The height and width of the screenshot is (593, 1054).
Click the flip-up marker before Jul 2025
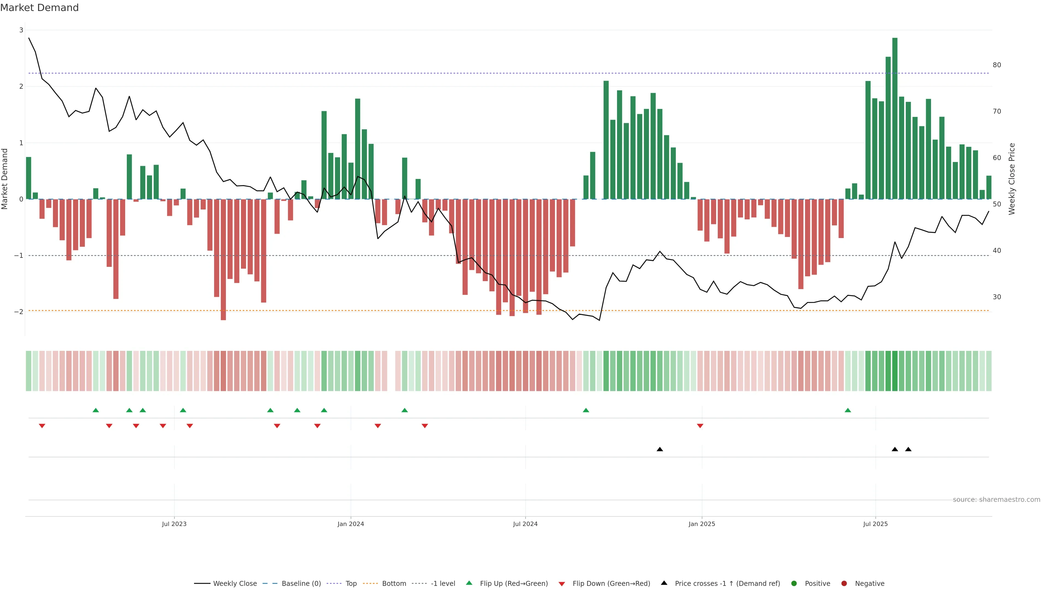(x=848, y=410)
